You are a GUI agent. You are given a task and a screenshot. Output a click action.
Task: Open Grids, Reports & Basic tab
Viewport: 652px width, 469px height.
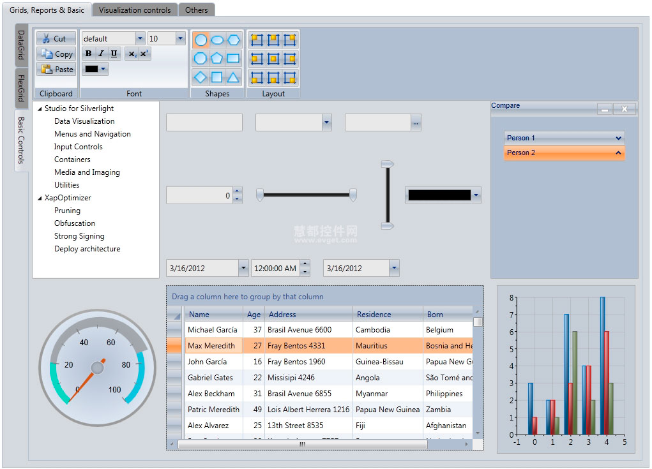point(47,10)
